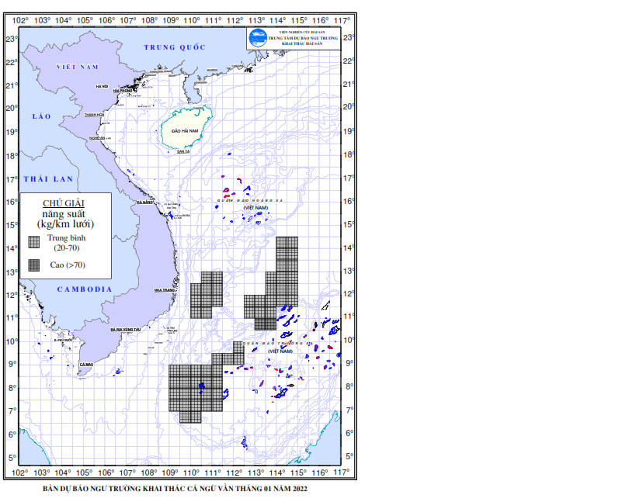The height and width of the screenshot is (502, 636).
Task: Click the 'HẢI PHÒNG' city label
Action: tap(123, 91)
